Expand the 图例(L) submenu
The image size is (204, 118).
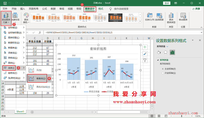14,63
